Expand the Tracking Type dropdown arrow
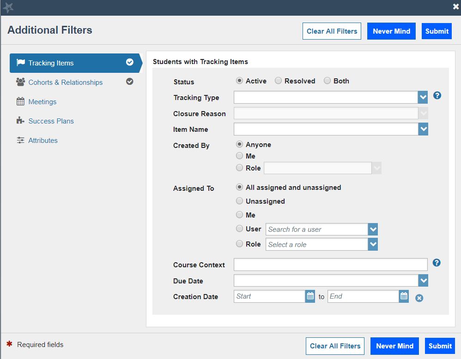 point(423,97)
